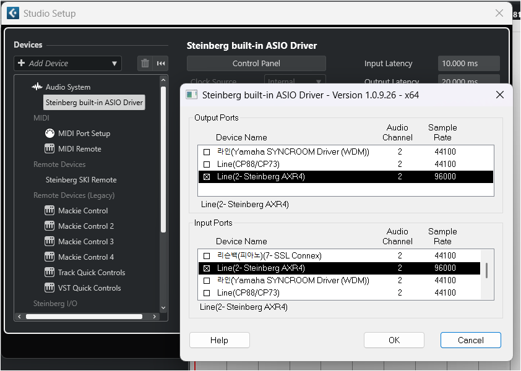Select Steinberg SKI Remote device entry
Viewport: 521px width, 371px height.
81,180
